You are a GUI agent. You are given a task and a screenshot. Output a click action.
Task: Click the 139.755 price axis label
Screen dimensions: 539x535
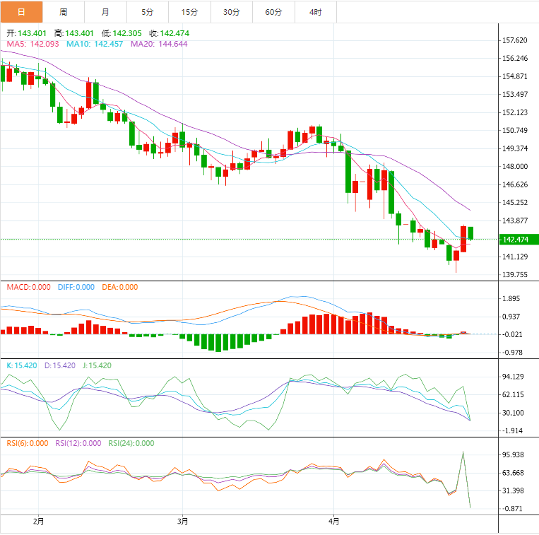tap(514, 274)
